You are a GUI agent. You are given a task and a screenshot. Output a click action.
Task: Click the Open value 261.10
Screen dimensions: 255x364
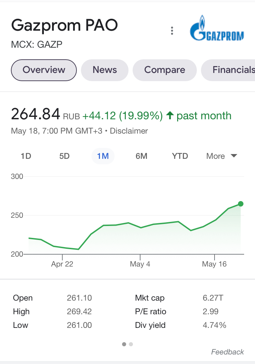point(80,298)
